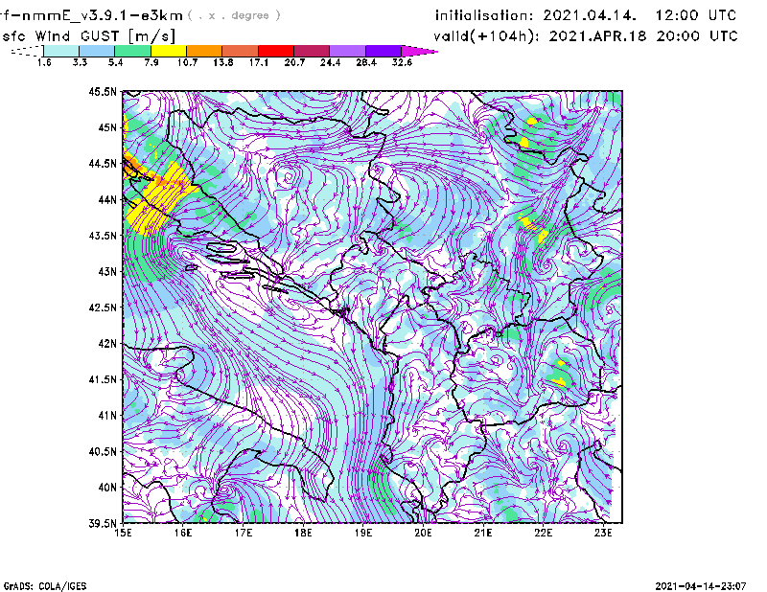Click the legend value '5.4'
This screenshot has width=767, height=592.
pyautogui.click(x=115, y=62)
